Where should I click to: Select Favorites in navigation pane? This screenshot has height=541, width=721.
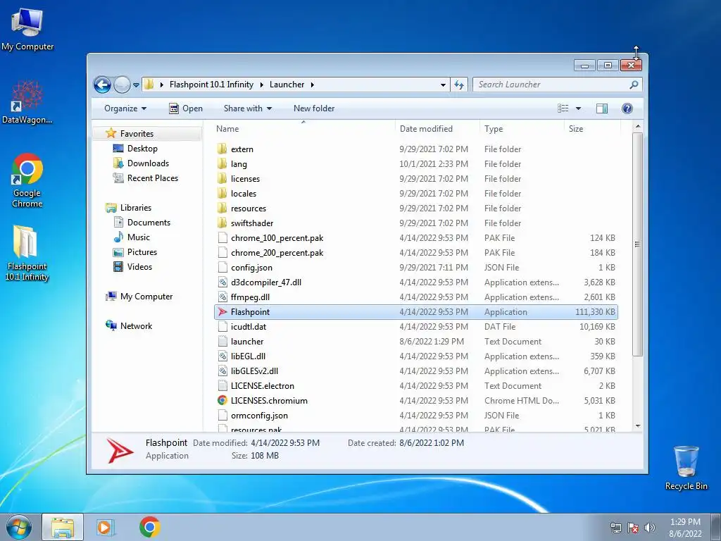137,134
